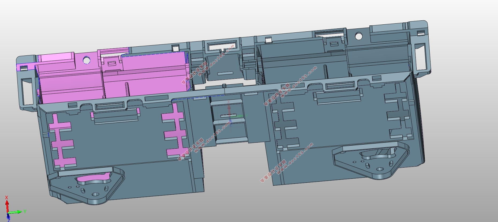The height and width of the screenshot is (222, 498).
Task: Select the large pink highlighted top face
Action: (x=154, y=62)
